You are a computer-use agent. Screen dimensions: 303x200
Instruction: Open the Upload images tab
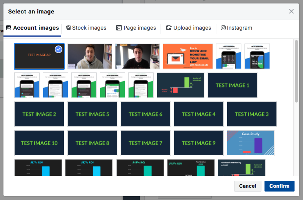[x=189, y=28]
